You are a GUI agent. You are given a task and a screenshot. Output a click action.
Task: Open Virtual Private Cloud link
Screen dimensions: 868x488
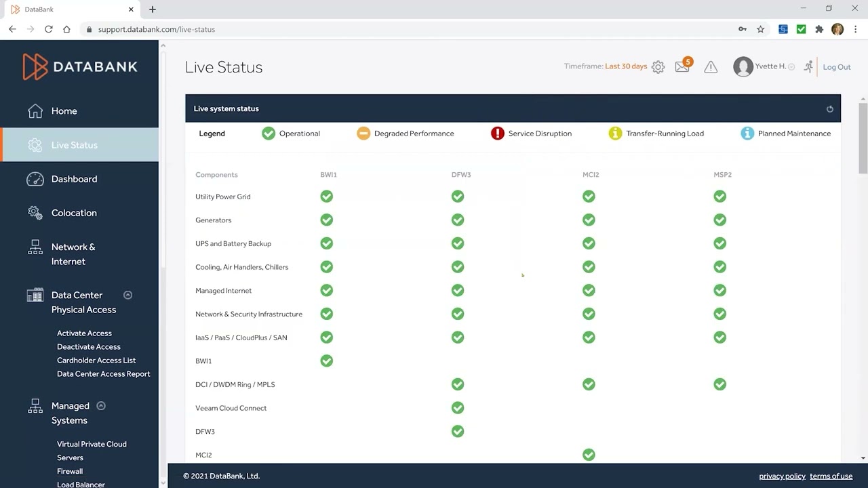[x=92, y=444]
